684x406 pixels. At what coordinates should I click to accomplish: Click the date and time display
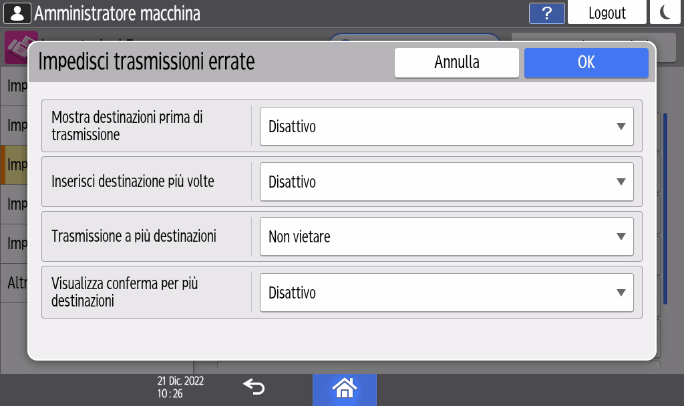point(180,387)
